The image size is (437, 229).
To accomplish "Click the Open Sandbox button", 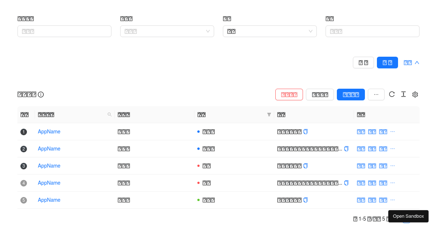I will click(408, 216).
